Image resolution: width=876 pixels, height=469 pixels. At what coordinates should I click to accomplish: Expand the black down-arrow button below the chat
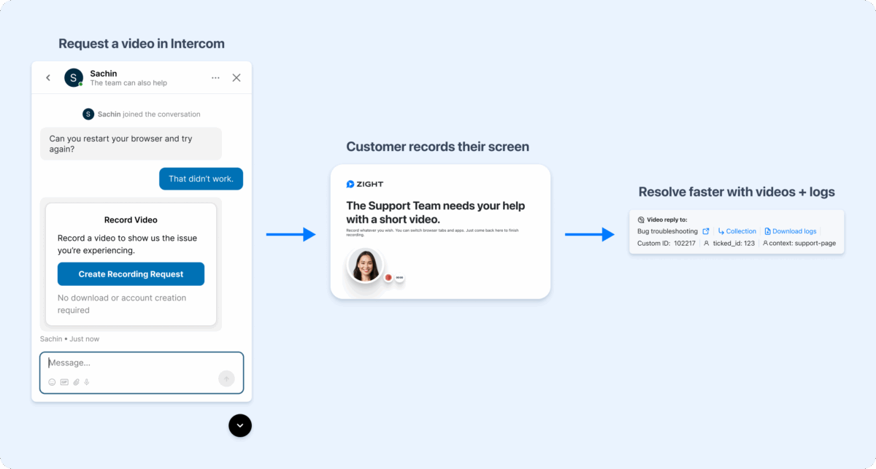click(x=240, y=425)
